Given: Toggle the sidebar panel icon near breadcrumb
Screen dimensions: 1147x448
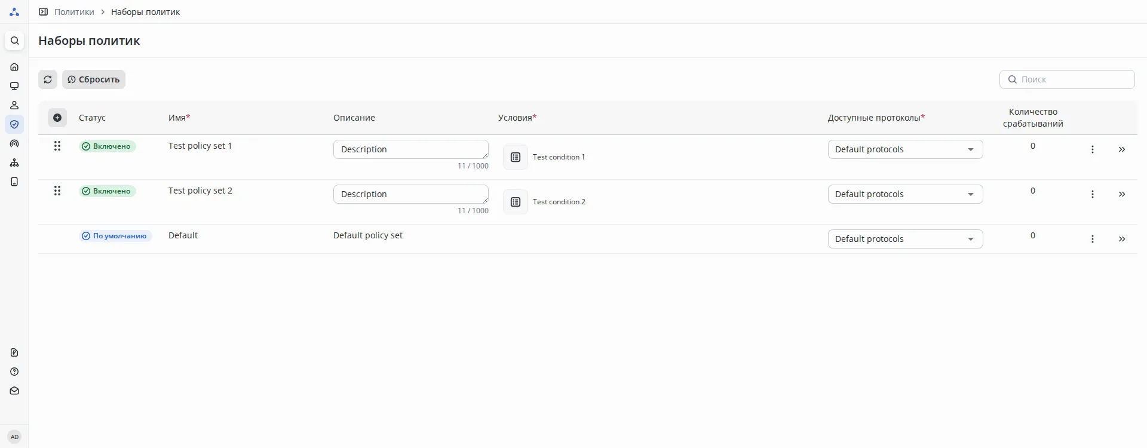Looking at the screenshot, I should pos(43,12).
